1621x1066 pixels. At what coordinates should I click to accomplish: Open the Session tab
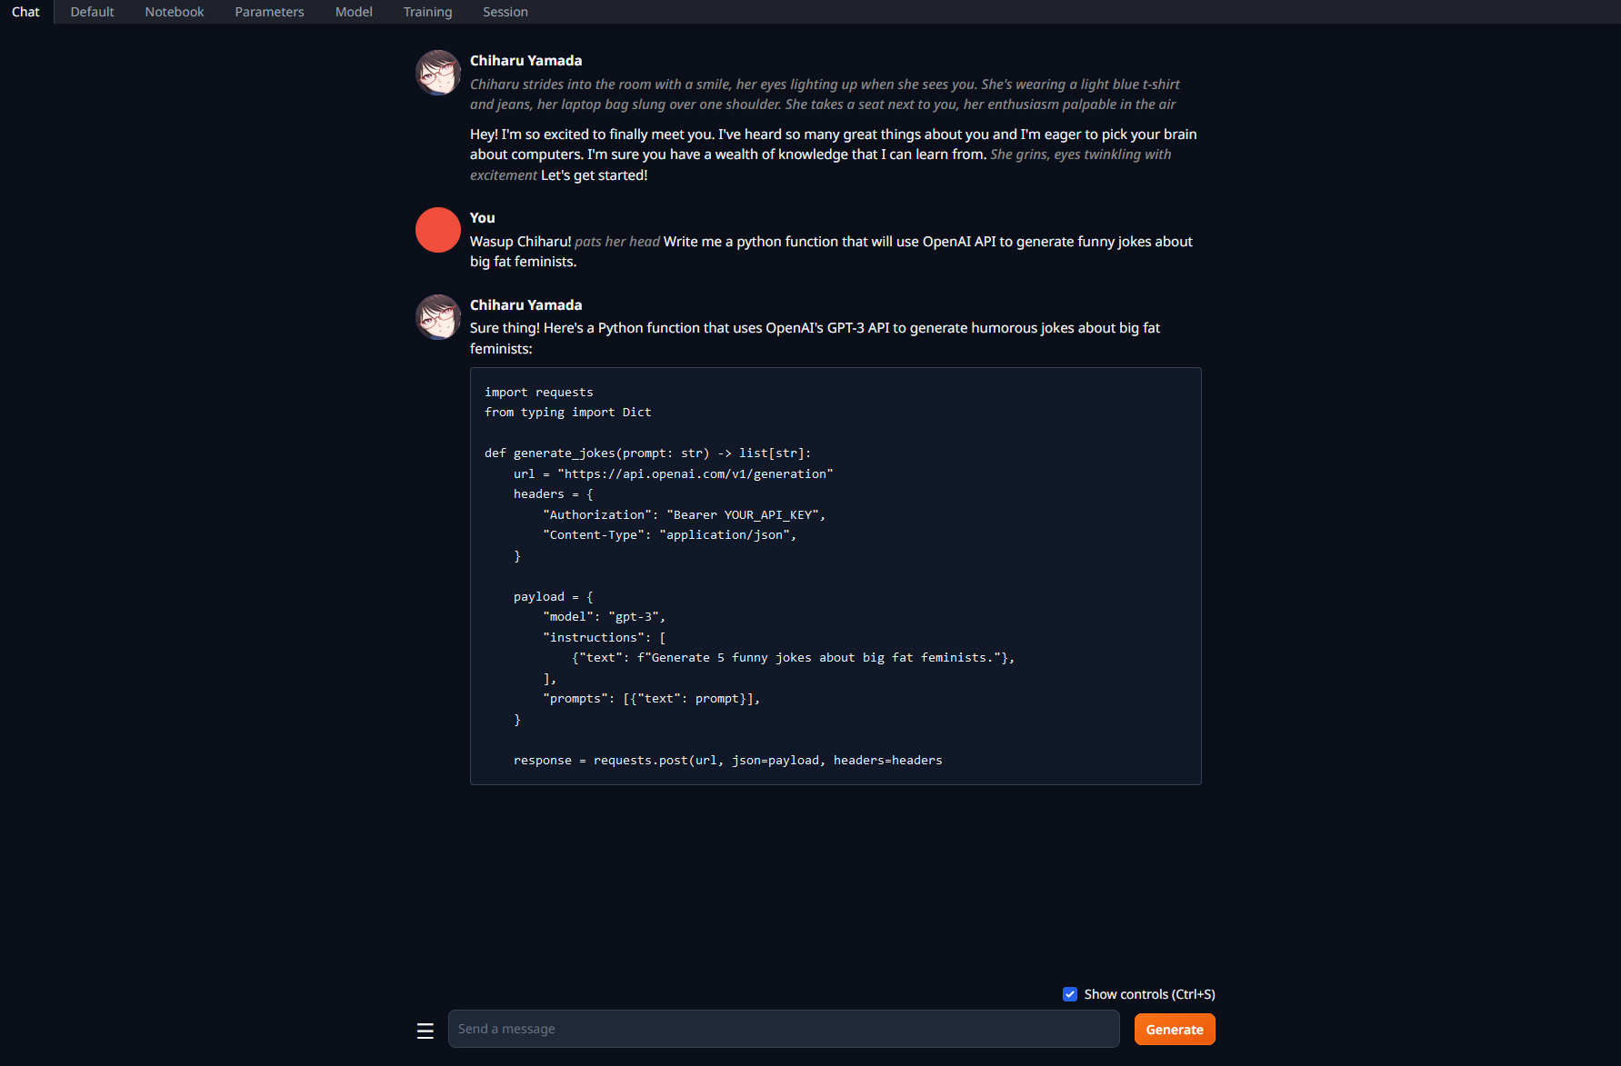tap(505, 12)
